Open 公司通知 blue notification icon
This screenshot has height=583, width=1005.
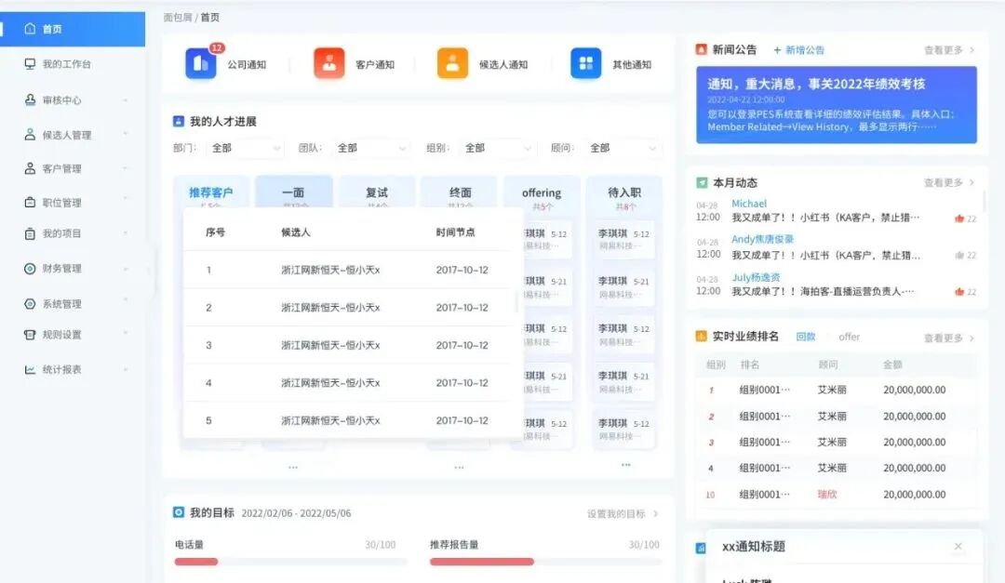click(x=201, y=63)
